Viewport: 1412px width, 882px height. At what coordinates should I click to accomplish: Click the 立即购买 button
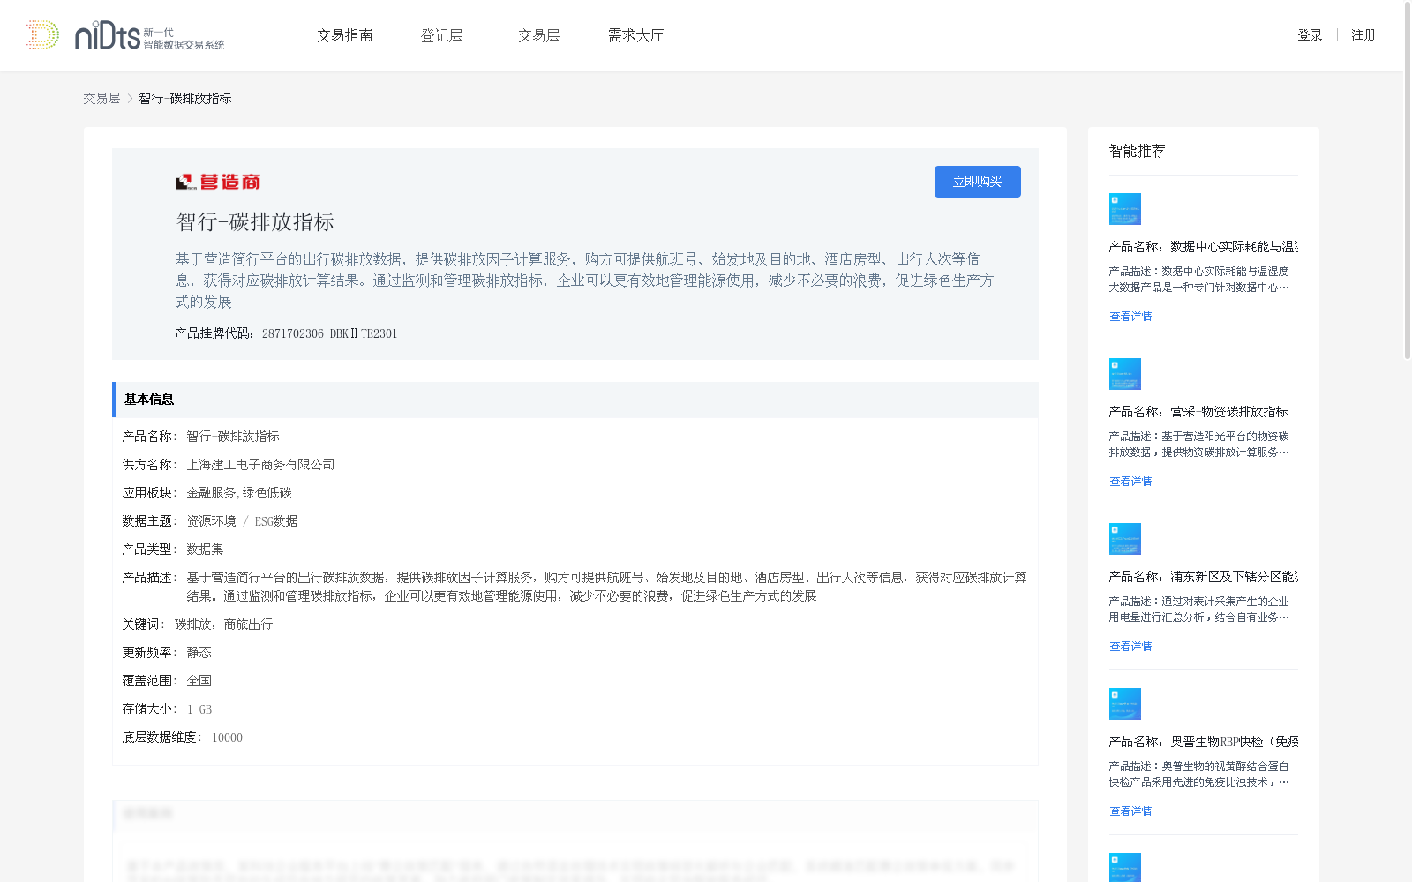coord(978,182)
